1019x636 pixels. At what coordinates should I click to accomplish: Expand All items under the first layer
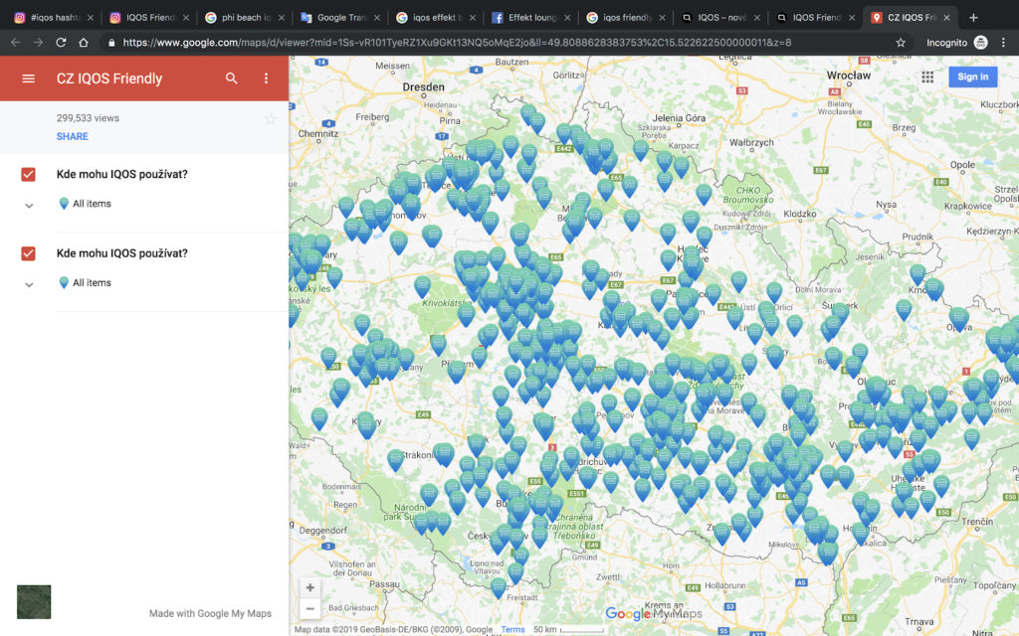click(29, 205)
